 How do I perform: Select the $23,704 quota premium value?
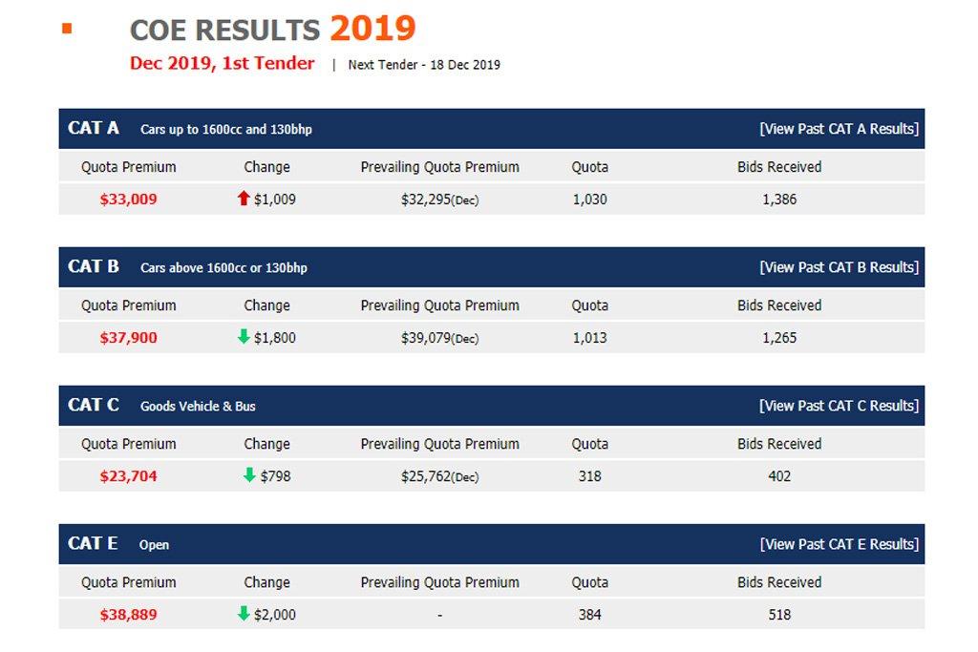tap(128, 476)
